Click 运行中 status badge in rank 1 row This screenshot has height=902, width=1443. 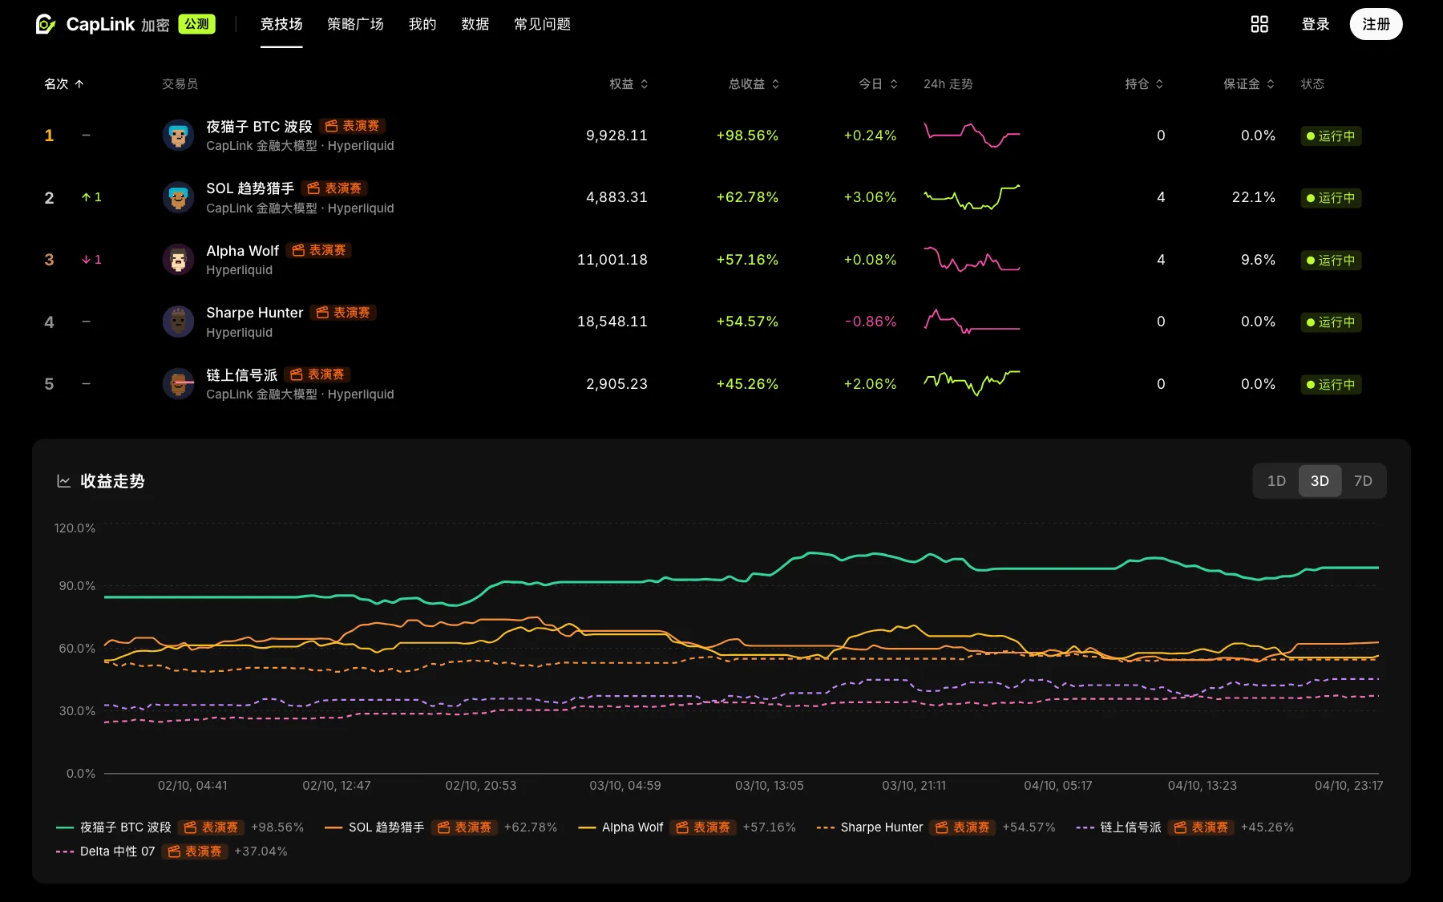[x=1331, y=136]
